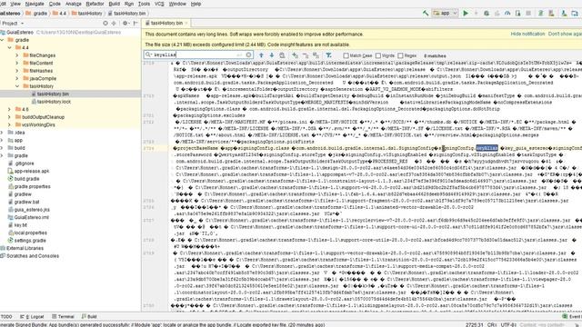Select the settings.gradle file
The width and height of the screenshot is (582, 327).
26,241
